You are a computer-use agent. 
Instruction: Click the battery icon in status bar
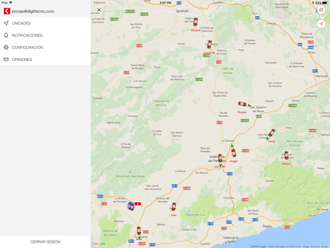coord(325,3)
